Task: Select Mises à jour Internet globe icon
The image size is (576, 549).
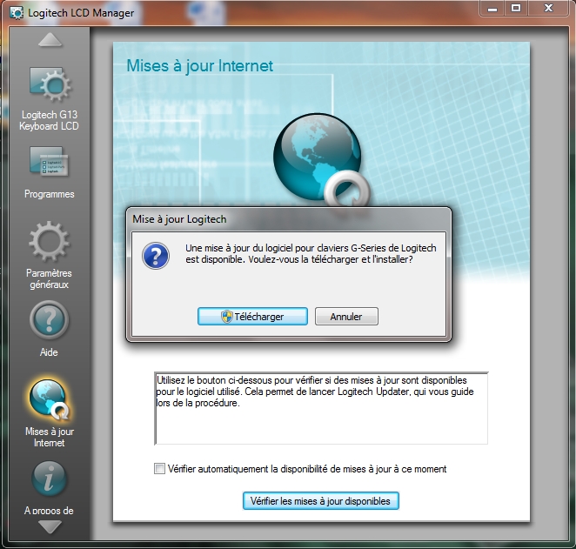Action: tap(49, 400)
